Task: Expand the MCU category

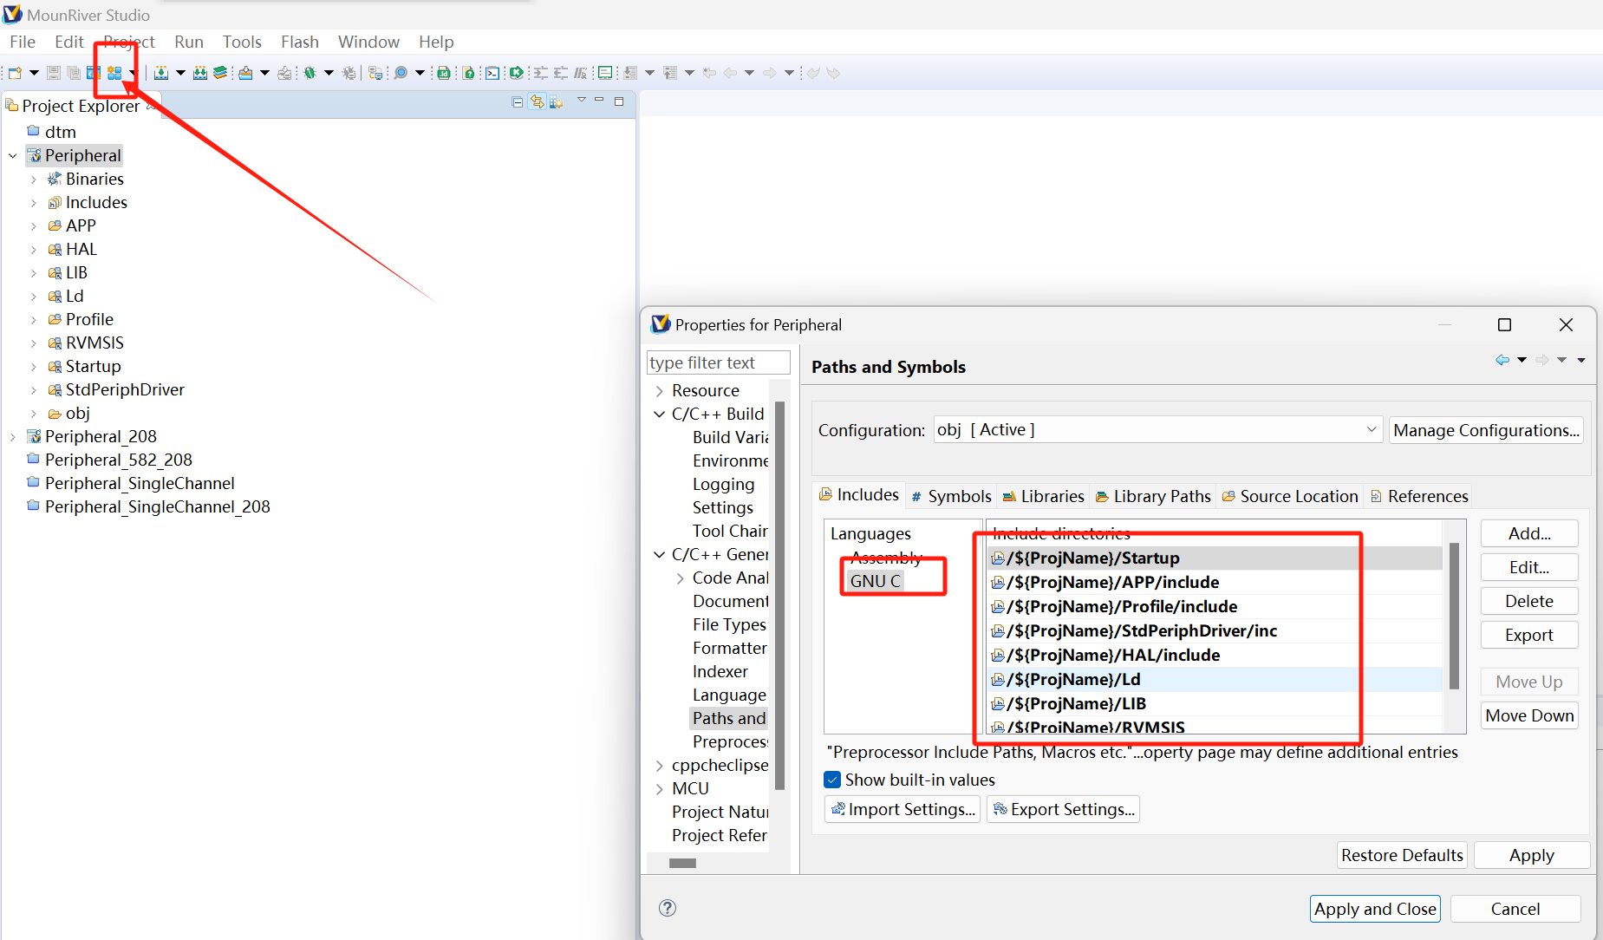Action: [660, 789]
